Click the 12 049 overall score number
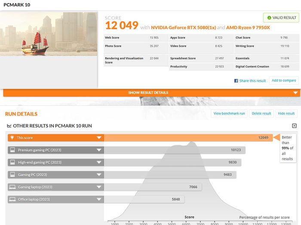 (x=122, y=25)
